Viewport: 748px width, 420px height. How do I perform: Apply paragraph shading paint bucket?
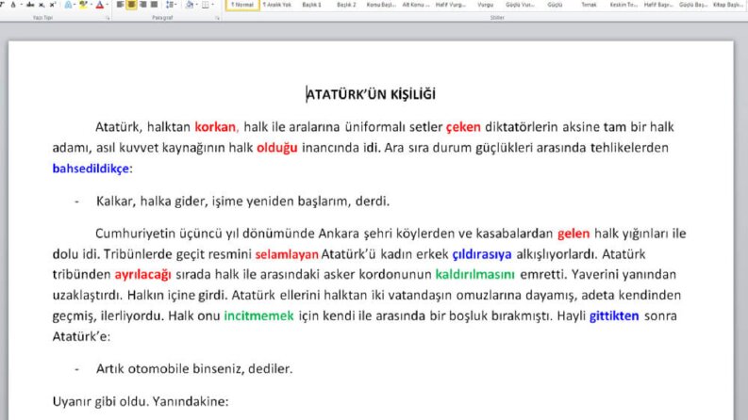[x=190, y=5]
